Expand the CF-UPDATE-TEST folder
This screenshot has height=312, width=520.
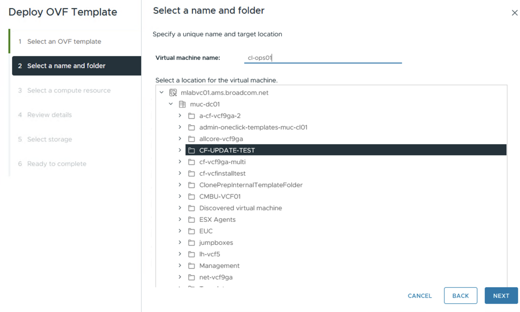coord(180,150)
